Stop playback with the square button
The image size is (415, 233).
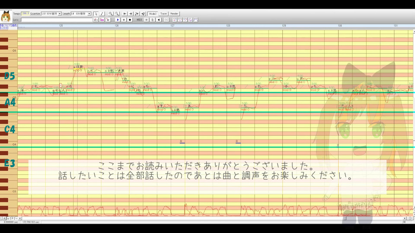point(130,20)
